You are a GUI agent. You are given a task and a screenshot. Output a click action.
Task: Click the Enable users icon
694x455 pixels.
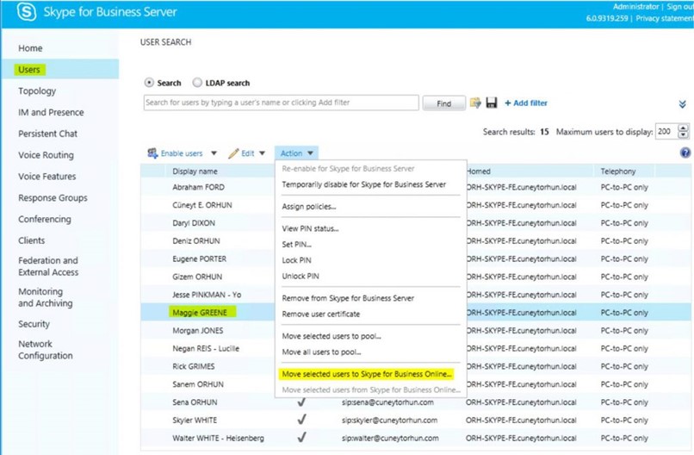click(152, 153)
